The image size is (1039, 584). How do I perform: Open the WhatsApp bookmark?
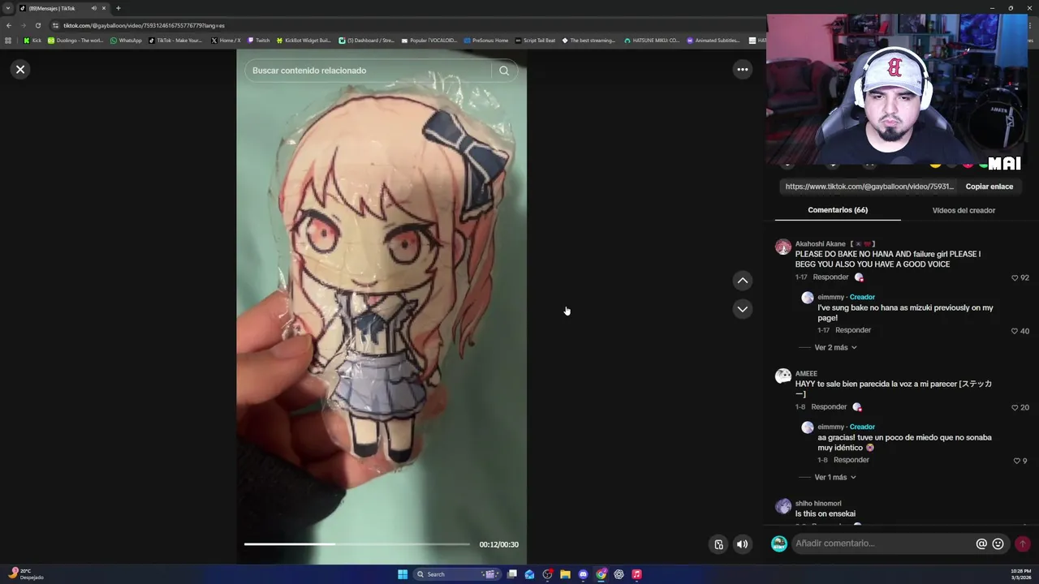point(126,41)
